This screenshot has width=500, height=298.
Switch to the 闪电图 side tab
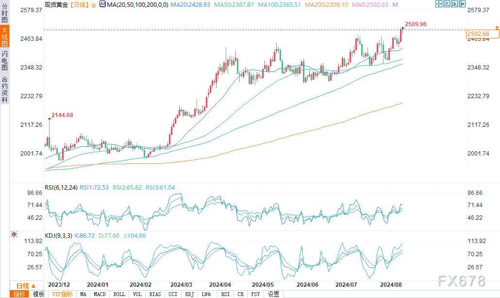(x=4, y=60)
